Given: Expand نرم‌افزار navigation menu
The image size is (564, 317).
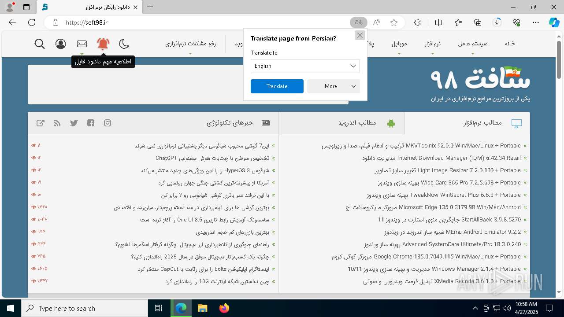Looking at the screenshot, I should [x=432, y=44].
